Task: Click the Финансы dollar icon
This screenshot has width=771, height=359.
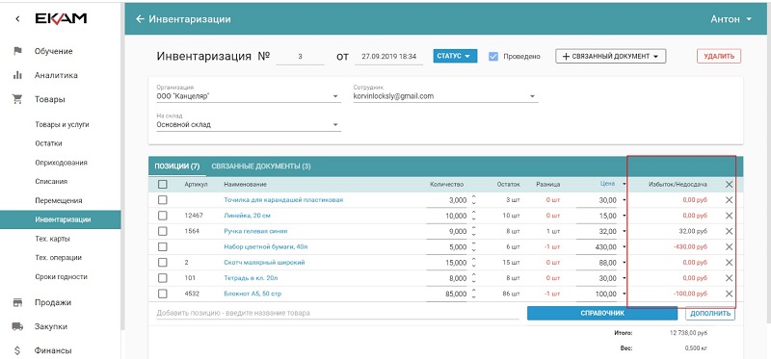Action: pos(17,350)
